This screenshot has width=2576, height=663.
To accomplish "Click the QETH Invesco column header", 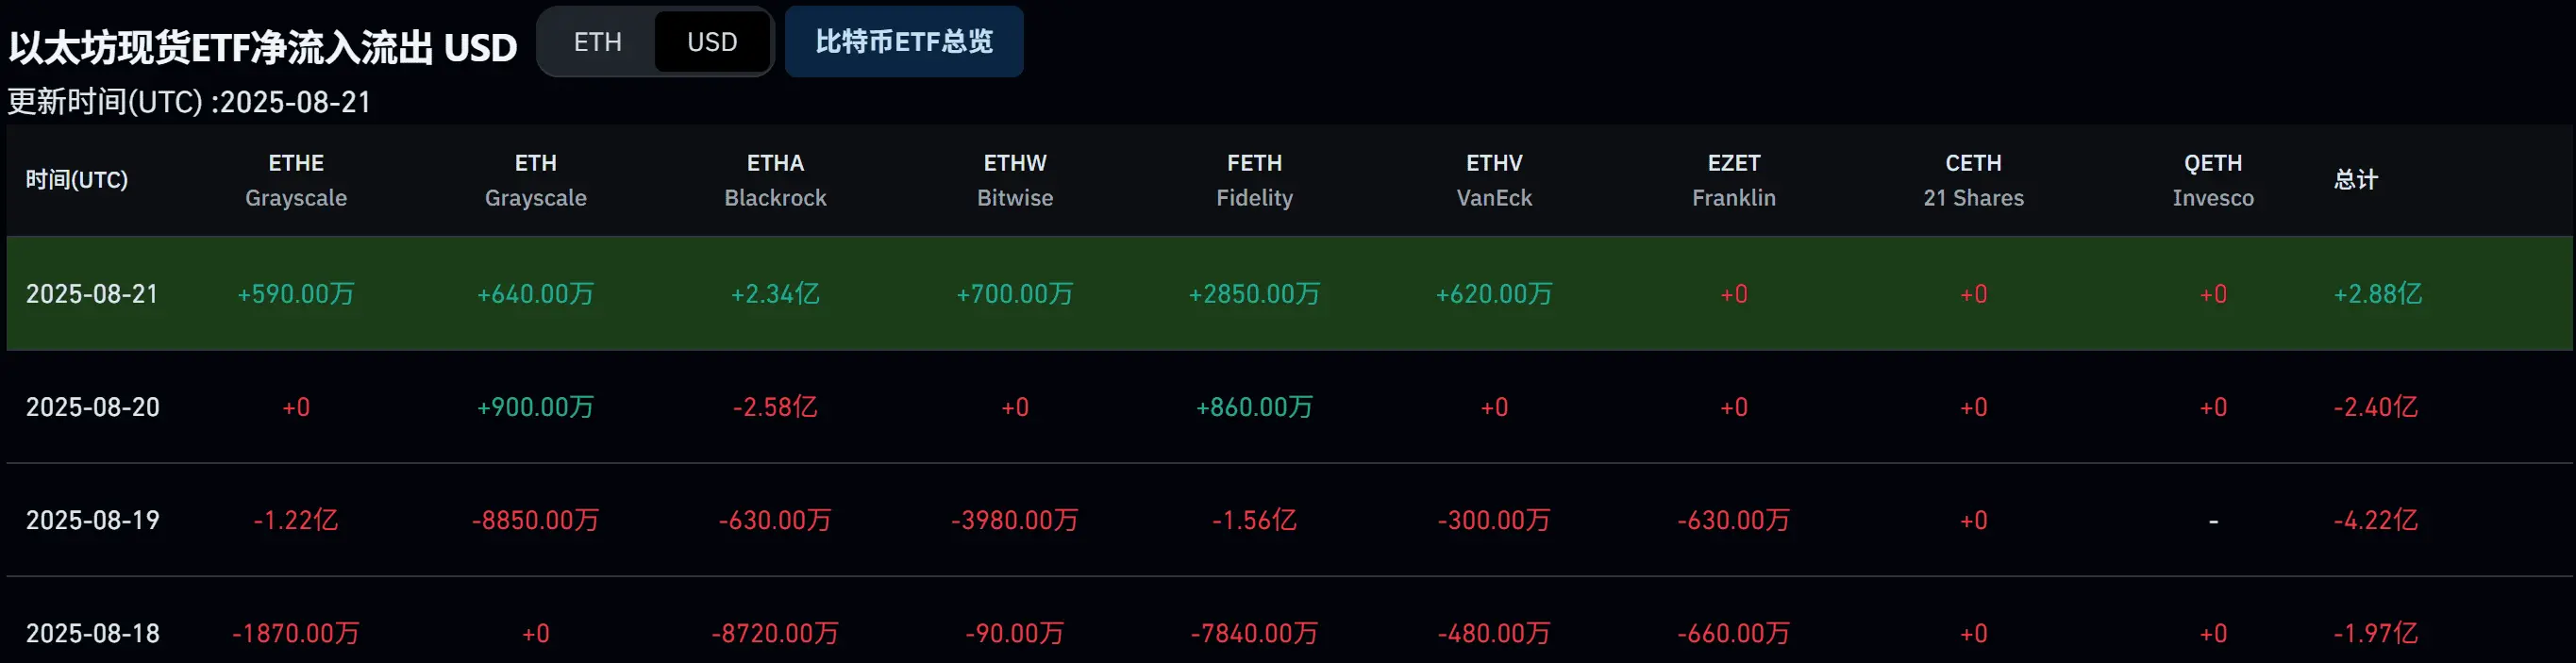I will 2213,180.
